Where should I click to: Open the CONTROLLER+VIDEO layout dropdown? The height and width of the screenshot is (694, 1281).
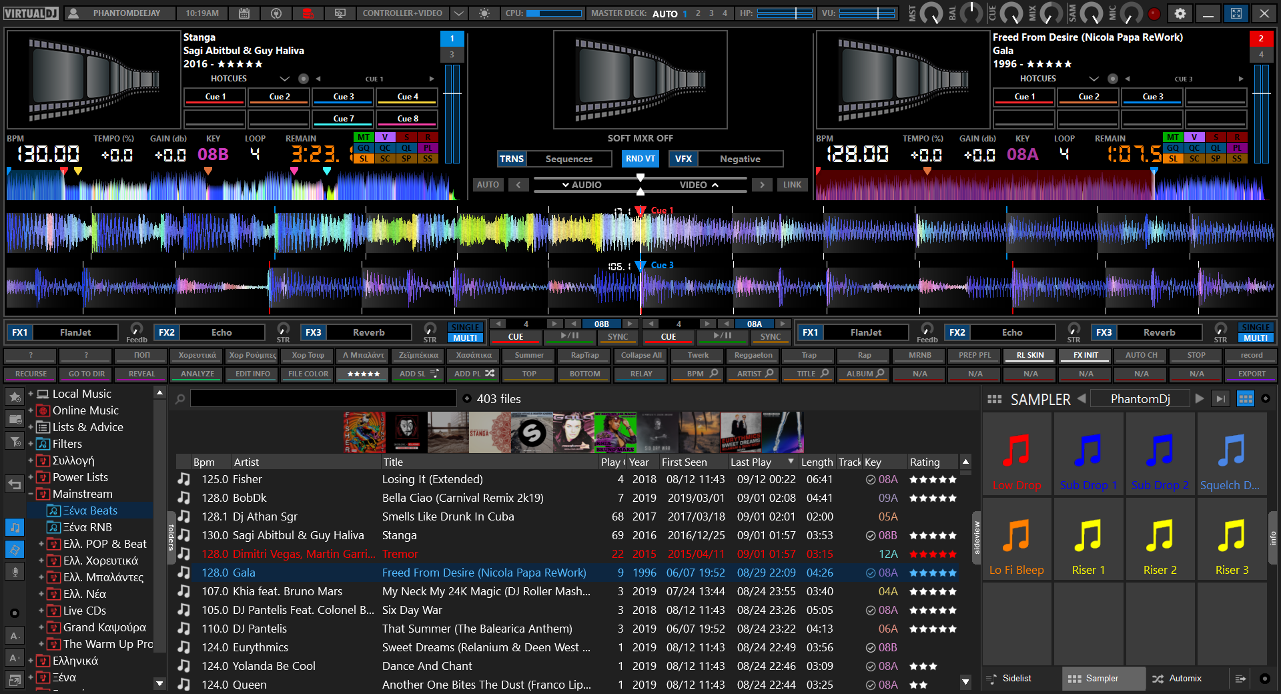click(x=458, y=13)
